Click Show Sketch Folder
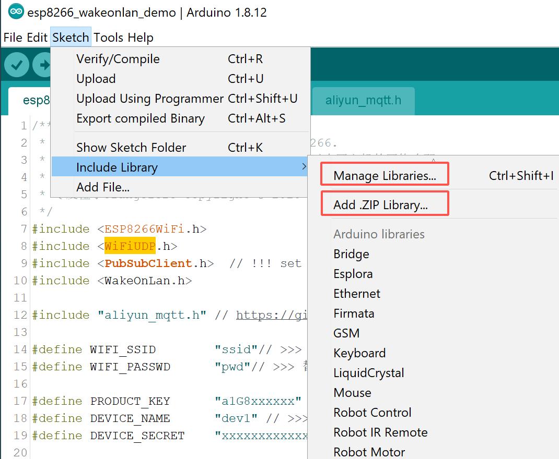 click(x=131, y=148)
